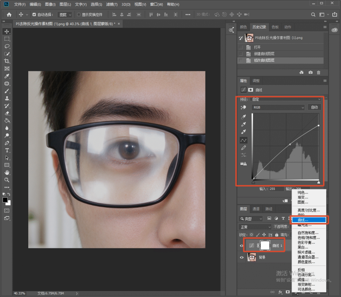
Task: Select the Horizontal Type tool
Action: [x=7, y=150]
